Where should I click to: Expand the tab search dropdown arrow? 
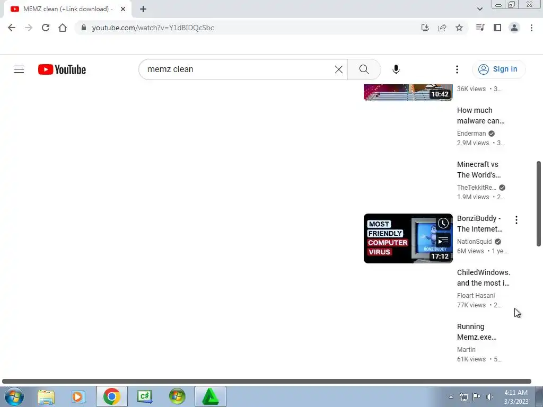479,9
